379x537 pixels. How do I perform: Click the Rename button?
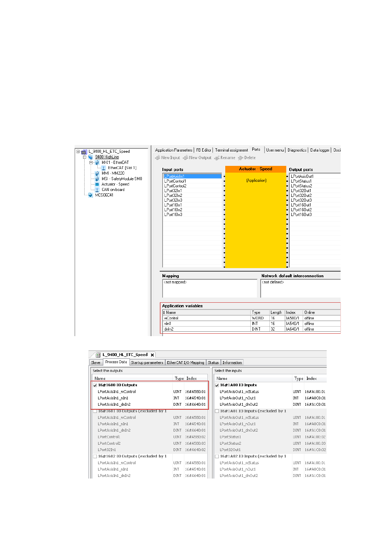pos(225,158)
